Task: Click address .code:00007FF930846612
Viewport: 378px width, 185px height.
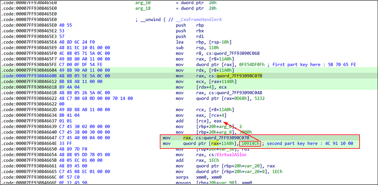Action: (x=29, y=82)
